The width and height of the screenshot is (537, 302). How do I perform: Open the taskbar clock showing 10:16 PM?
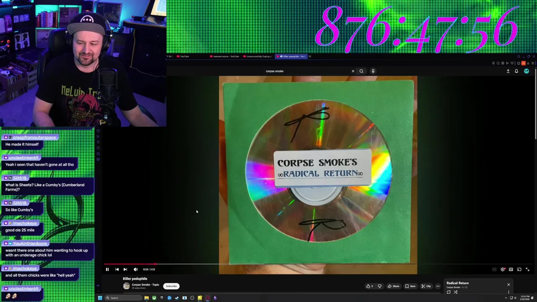tap(524, 298)
